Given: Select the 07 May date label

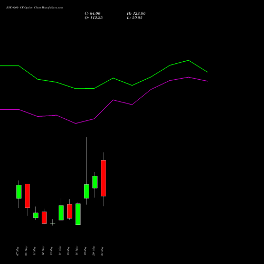Looking at the screenshot, I should click(x=17, y=251).
